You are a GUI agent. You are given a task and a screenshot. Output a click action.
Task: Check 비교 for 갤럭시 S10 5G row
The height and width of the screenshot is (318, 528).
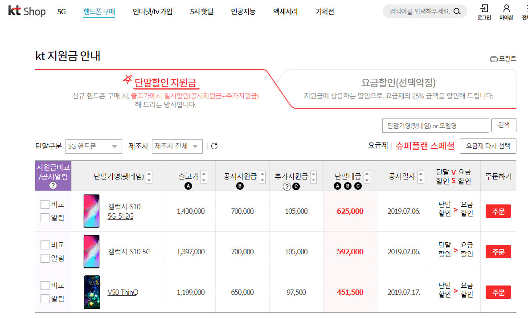click(x=45, y=245)
